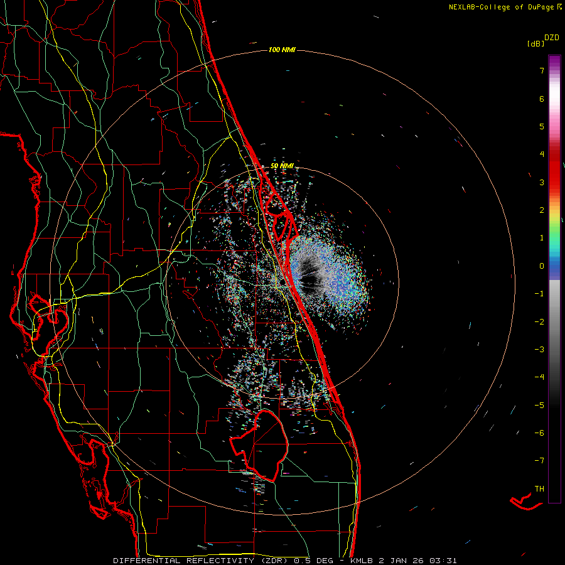565x565 pixels.
Task: Click the colorbar label 2
Action: (542, 210)
